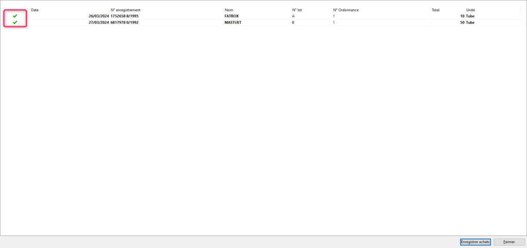Click the green checkmark on the MASTIJET row
Viewport: 527px width, 248px height.
15,23
